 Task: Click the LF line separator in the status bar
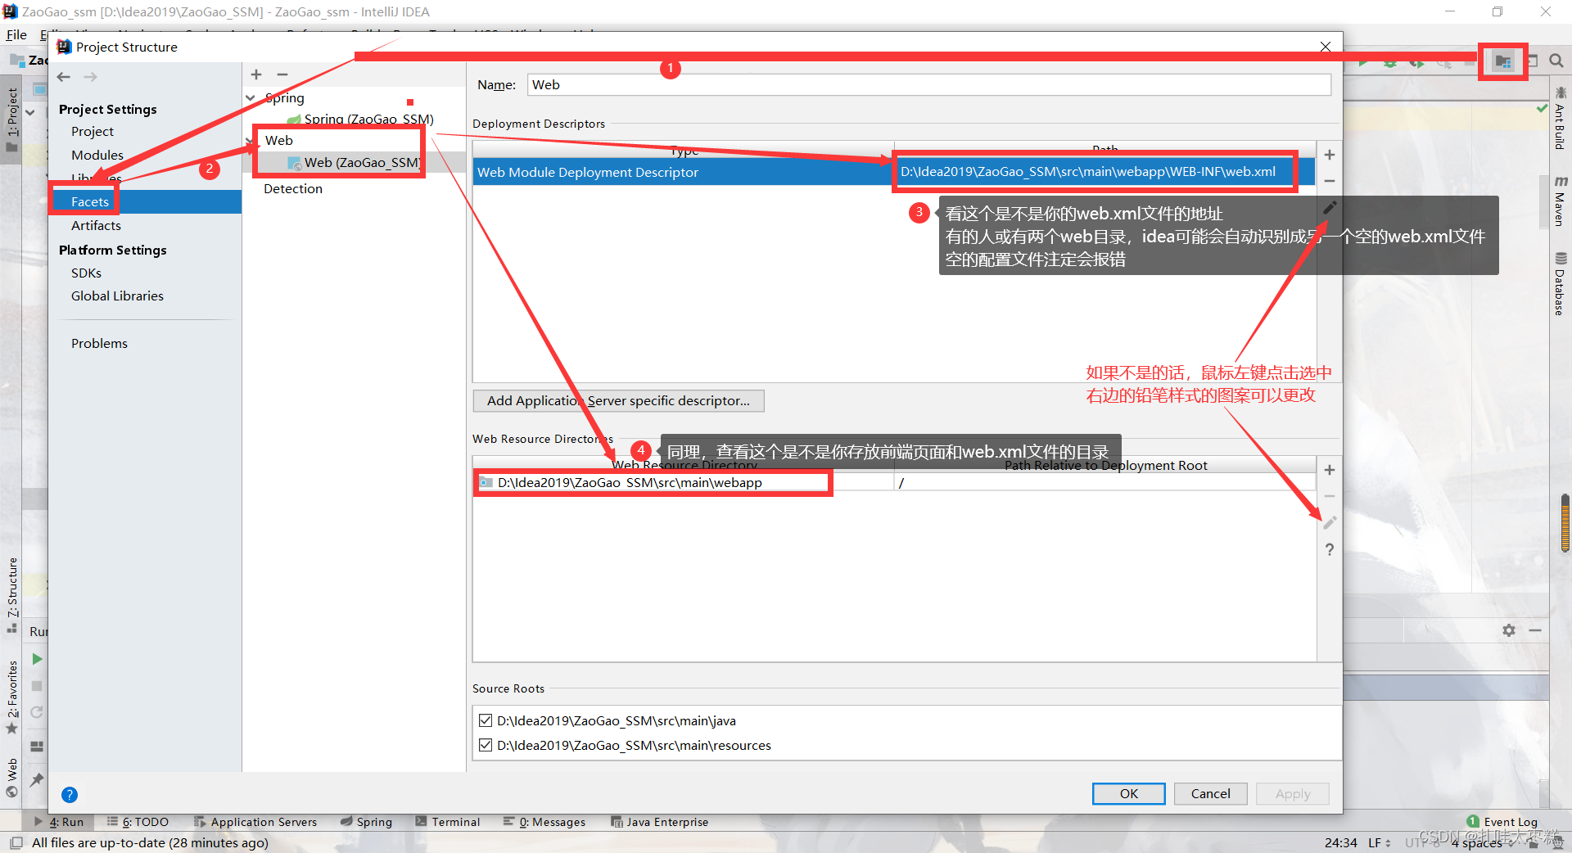pos(1380,842)
